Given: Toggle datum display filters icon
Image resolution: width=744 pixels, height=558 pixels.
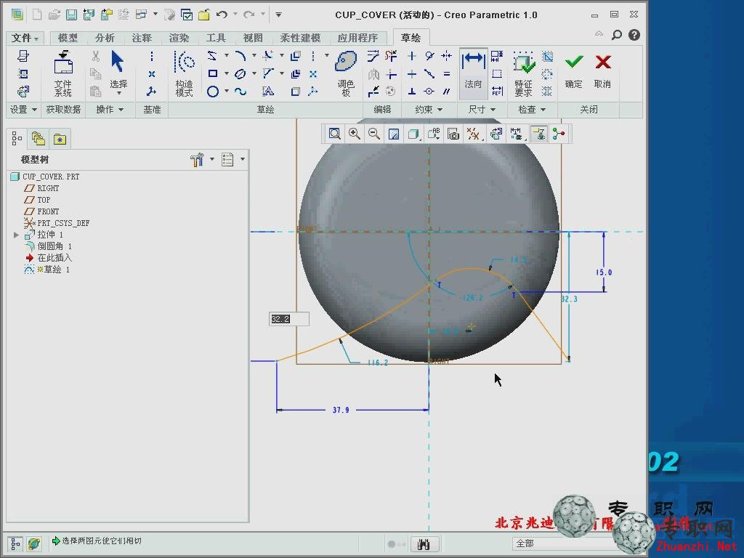Looking at the screenshot, I should pos(473,134).
